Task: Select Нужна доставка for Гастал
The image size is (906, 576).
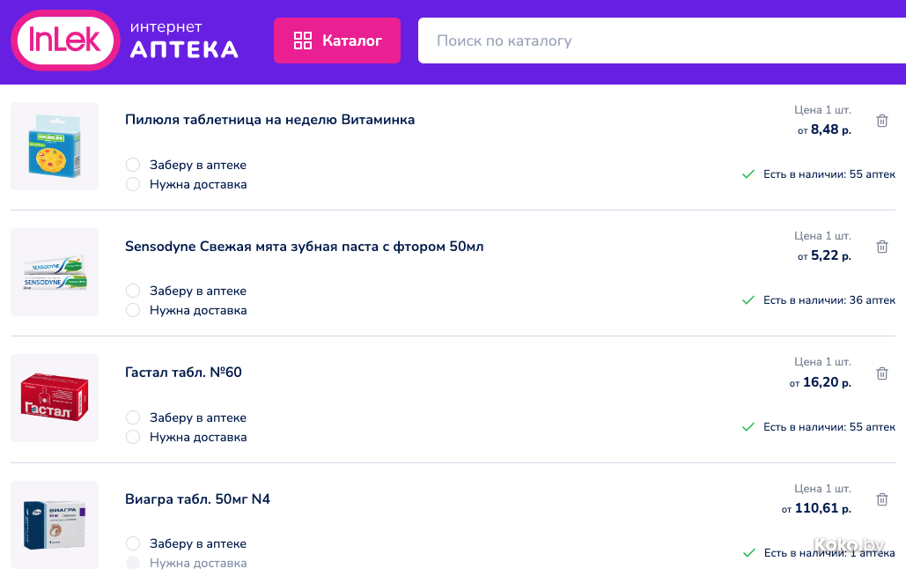Action: tap(133, 437)
